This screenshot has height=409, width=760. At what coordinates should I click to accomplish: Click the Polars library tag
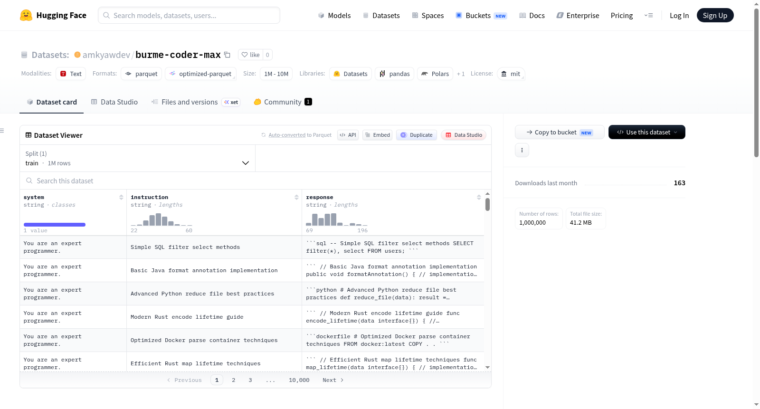435,74
